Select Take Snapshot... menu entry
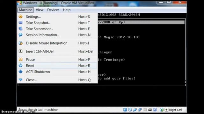Viewport: 204px width, 114px height. (x=57, y=23)
